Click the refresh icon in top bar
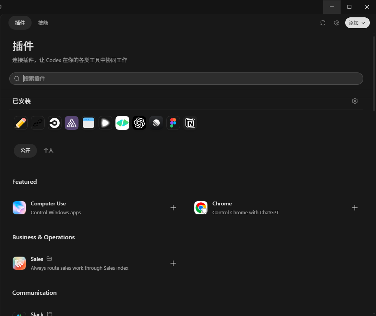 click(323, 23)
